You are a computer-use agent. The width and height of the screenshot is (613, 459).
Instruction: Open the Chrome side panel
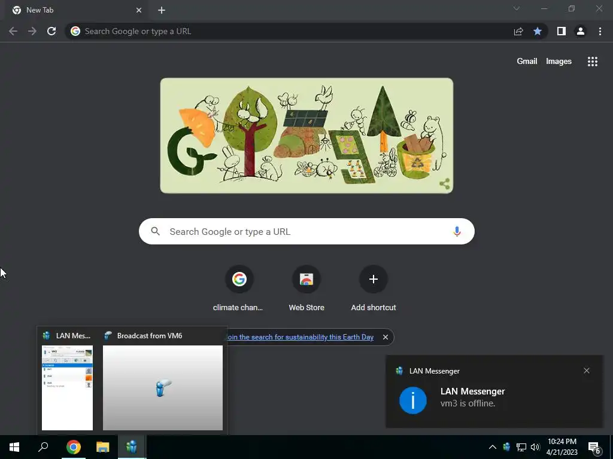tap(562, 31)
